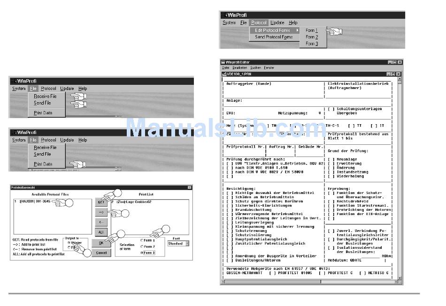
Task: Click the editor vertical scrollbar up arrow
Action: click(x=400, y=78)
